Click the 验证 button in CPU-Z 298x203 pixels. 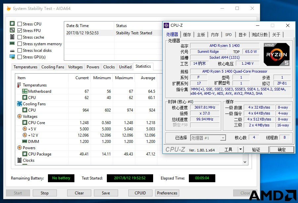click(x=256, y=150)
